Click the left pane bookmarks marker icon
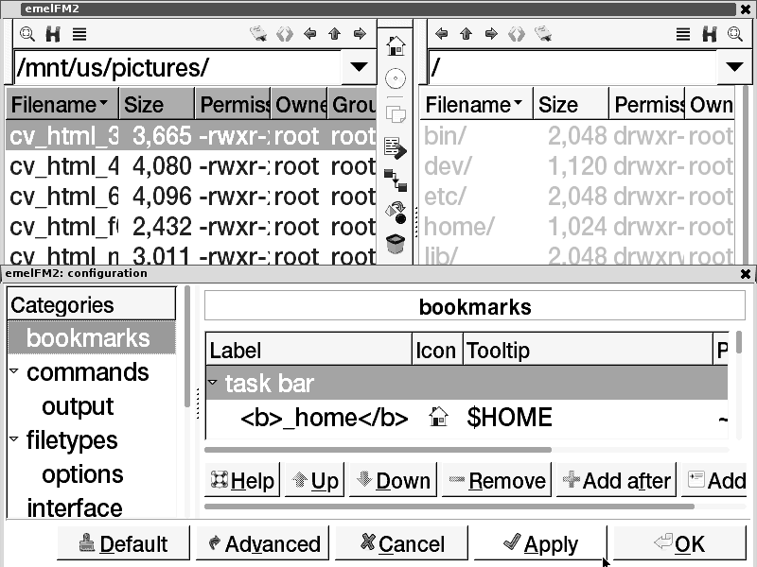The height and width of the screenshot is (567, 757). pos(258,34)
